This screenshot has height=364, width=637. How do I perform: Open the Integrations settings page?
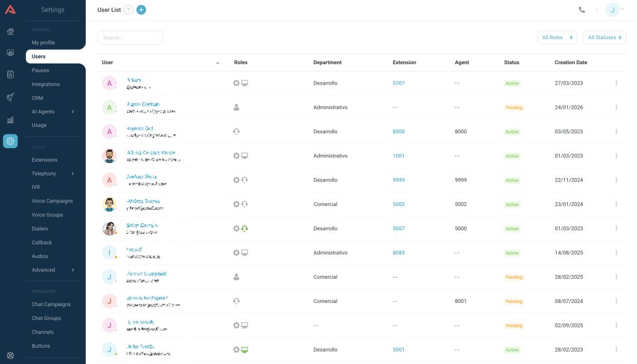tap(45, 84)
